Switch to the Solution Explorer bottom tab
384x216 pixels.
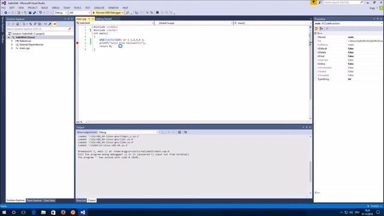point(16,200)
